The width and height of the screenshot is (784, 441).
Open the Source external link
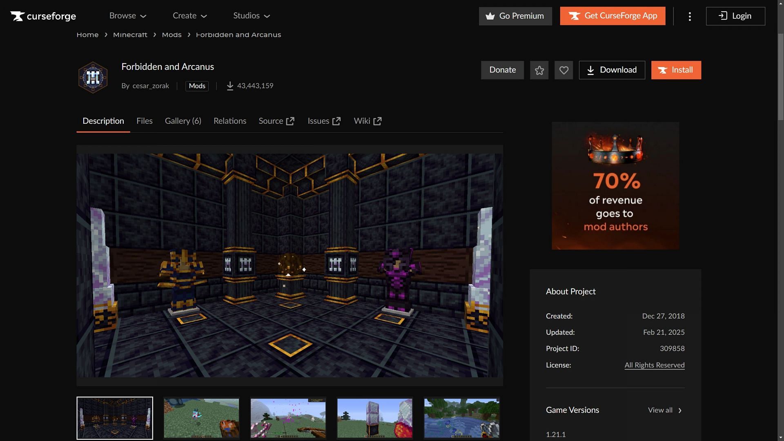[277, 120]
